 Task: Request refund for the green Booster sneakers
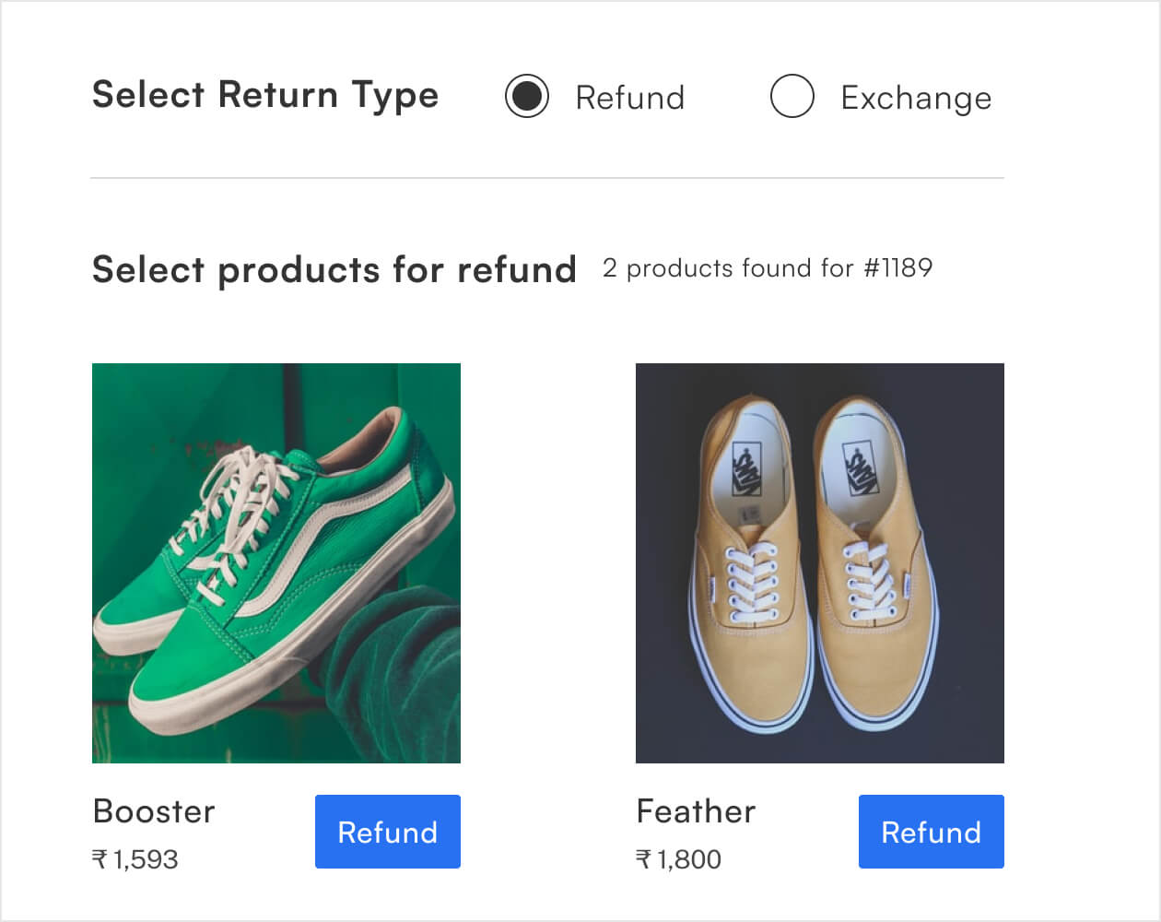tap(387, 832)
